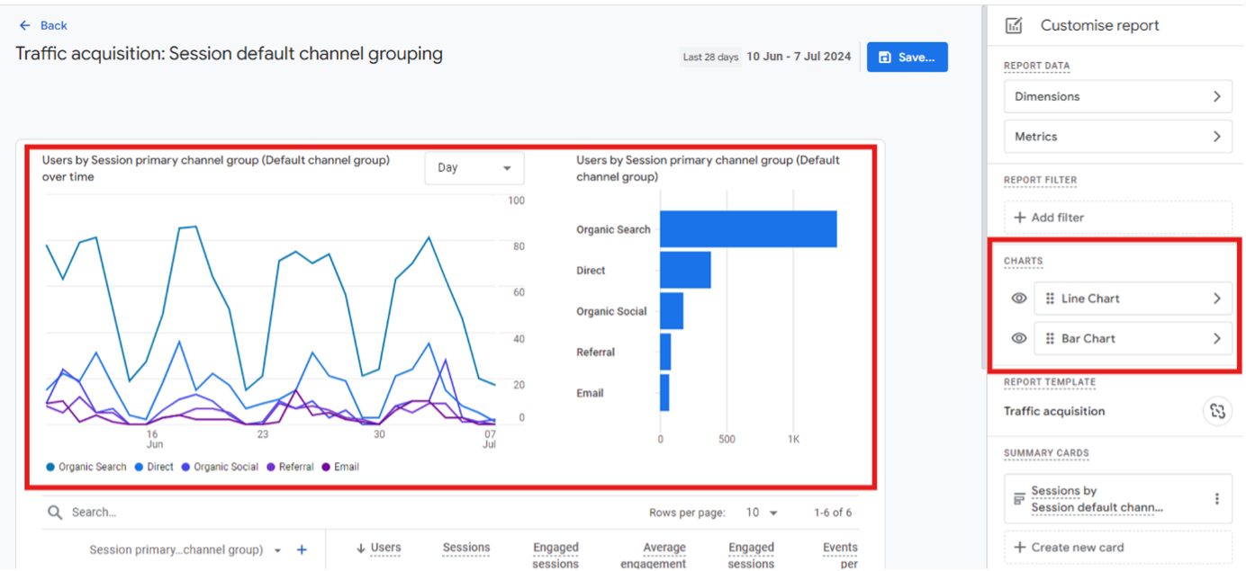The width and height of the screenshot is (1246, 571).
Task: Add a dimension with the plus icon
Action: 302,549
